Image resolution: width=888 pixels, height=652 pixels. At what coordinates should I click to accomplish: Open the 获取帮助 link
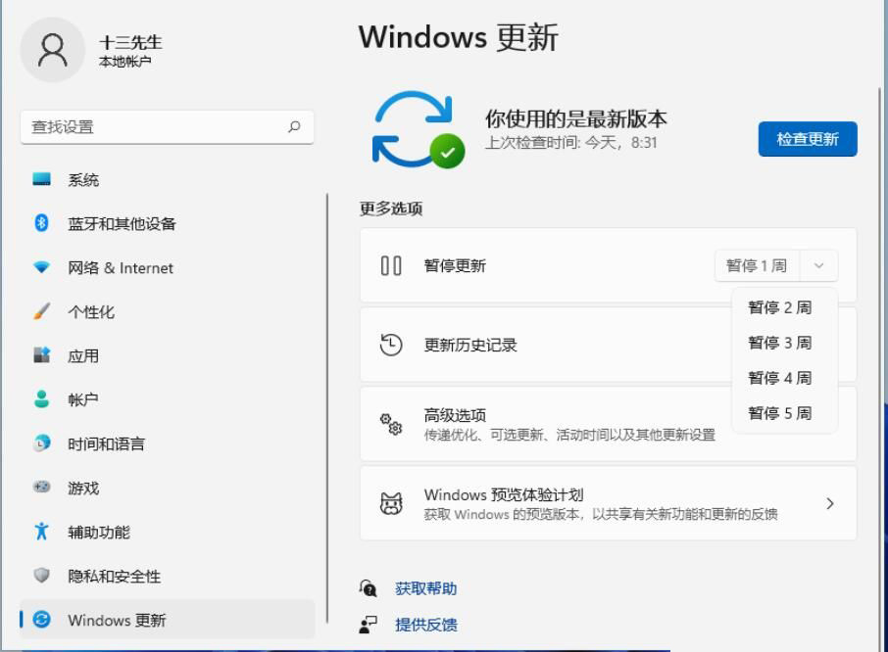tap(425, 588)
